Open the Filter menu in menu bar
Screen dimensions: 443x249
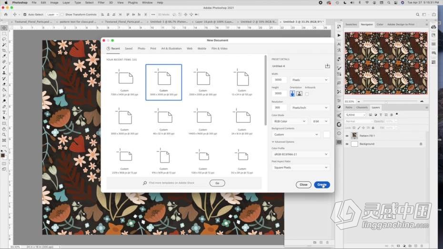pos(101,2)
